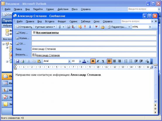The width and height of the screenshot is (162, 121).
Task: Click the select browse object icon
Action: [155, 109]
